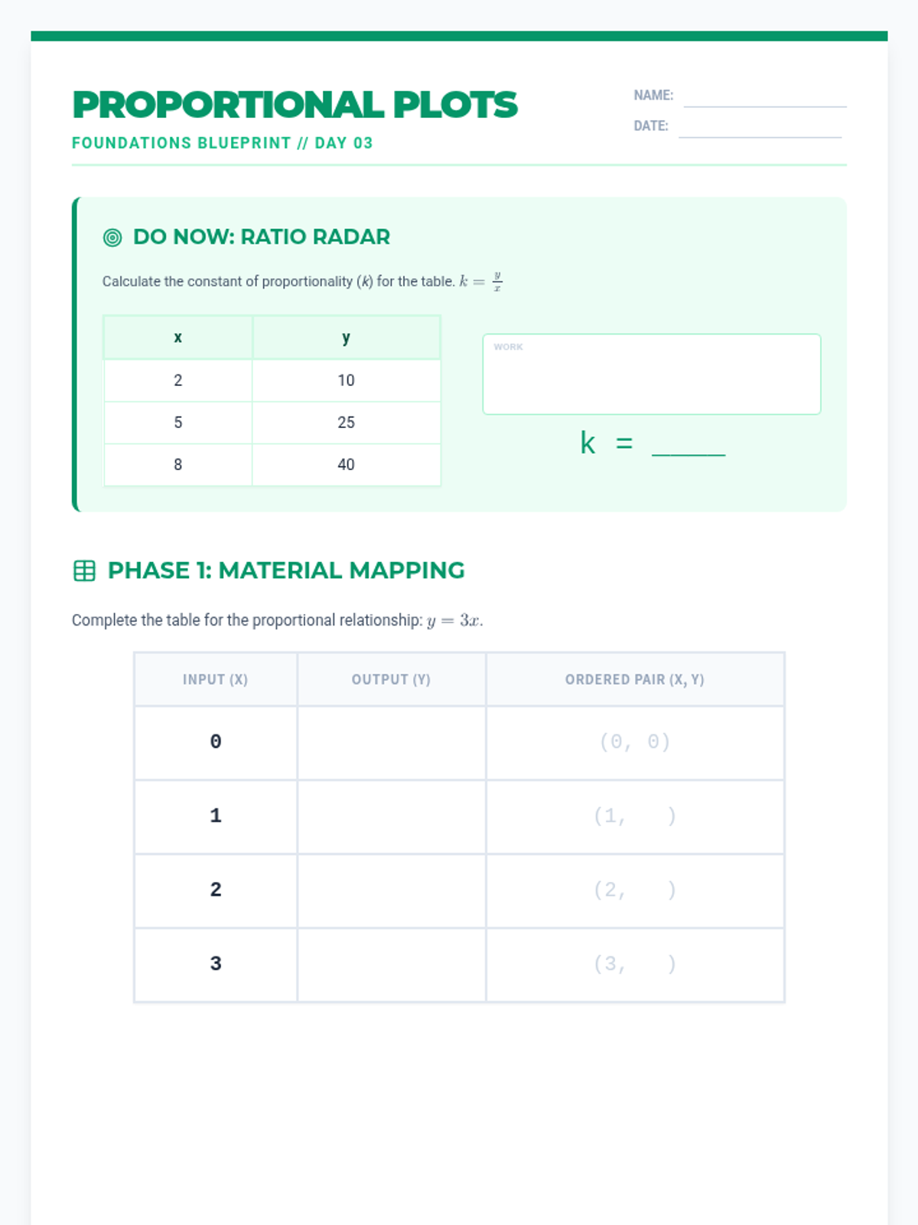The image size is (918, 1225).
Task: Click the output cell for input 1
Action: 392,817
